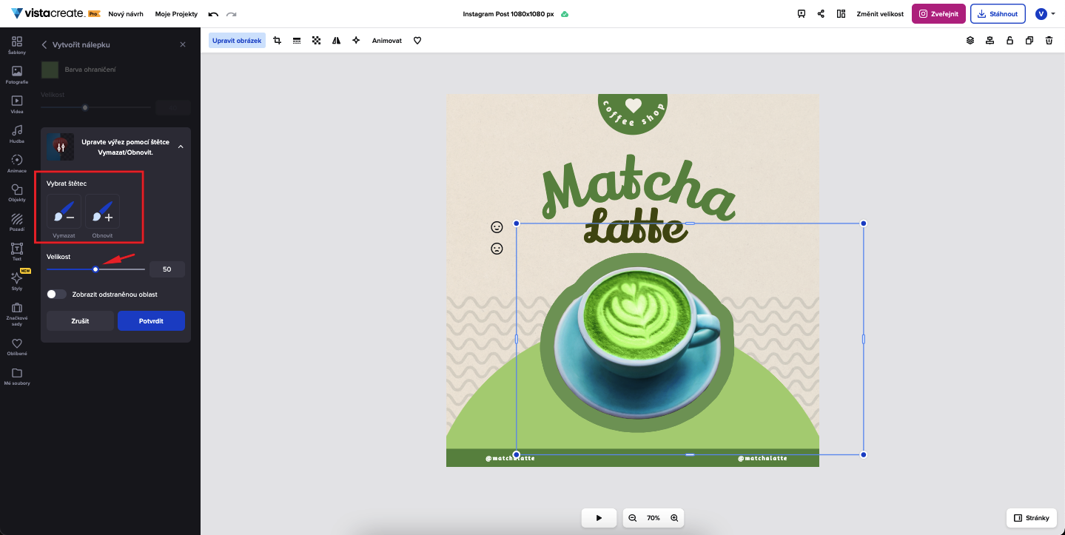Open the Oblíbené favorites panel
The height and width of the screenshot is (535, 1065).
coord(17,346)
